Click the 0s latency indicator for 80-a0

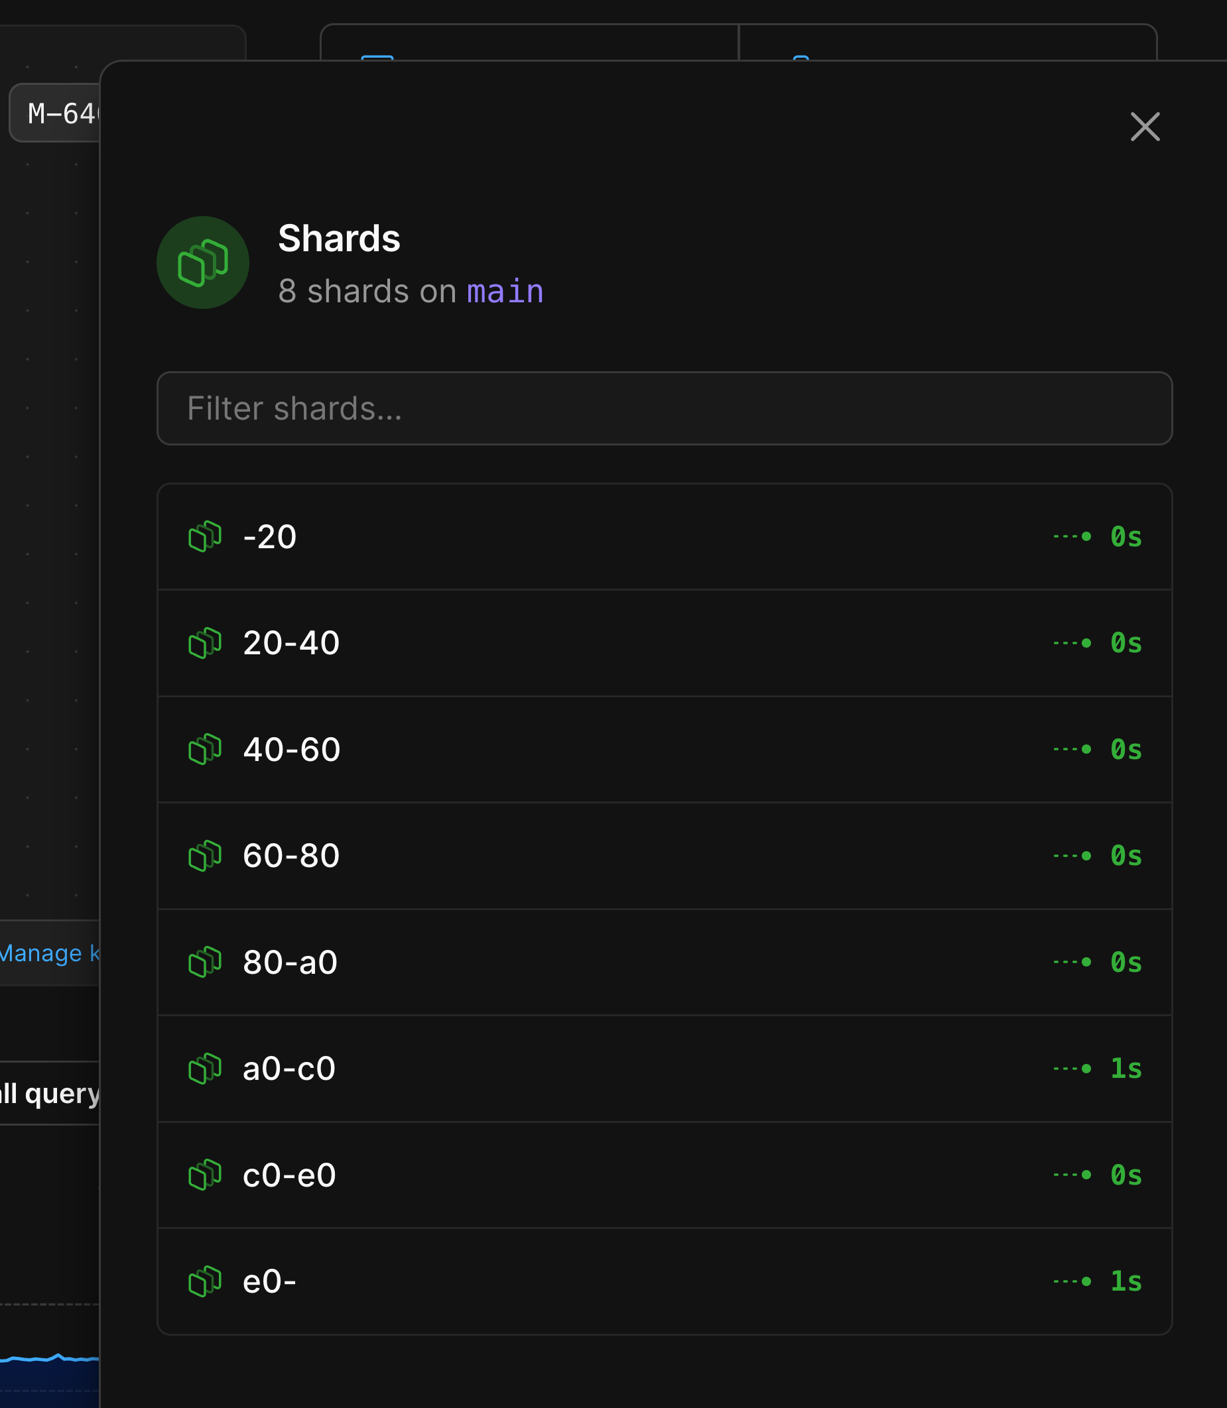(1126, 961)
